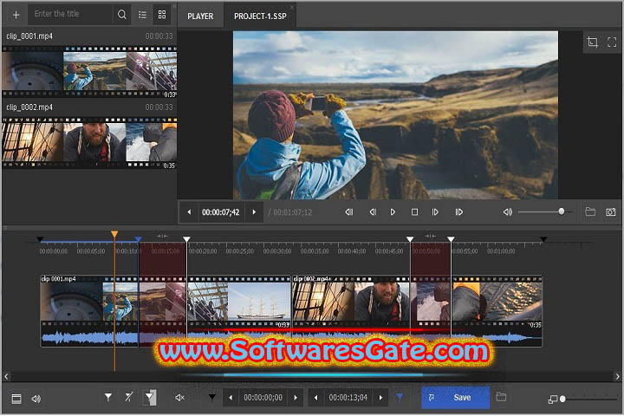Select white marker near 00:00:50;00
624x416 pixels.
click(x=410, y=239)
